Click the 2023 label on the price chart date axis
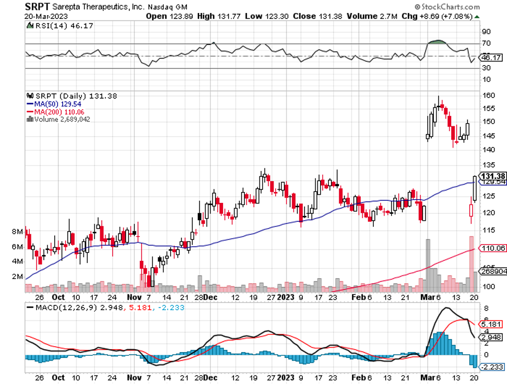 [286, 297]
